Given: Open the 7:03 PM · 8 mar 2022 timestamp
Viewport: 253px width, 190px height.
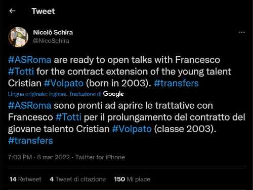Looking at the screenshot, I should pos(39,157).
